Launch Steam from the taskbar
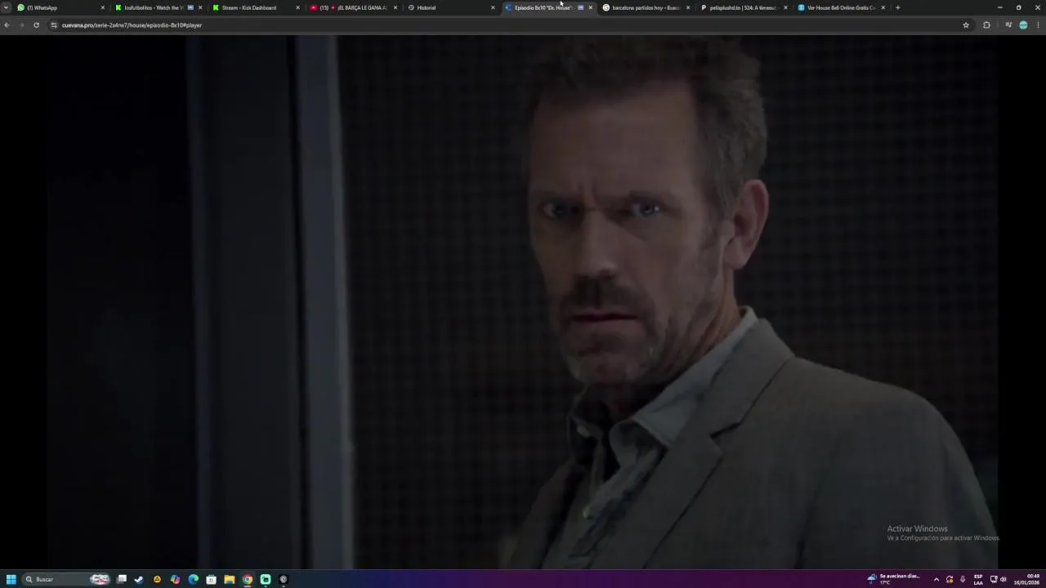The image size is (1046, 588). pyautogui.click(x=139, y=579)
